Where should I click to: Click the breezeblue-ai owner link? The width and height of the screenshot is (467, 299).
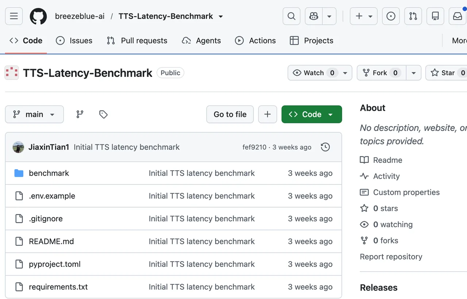80,16
